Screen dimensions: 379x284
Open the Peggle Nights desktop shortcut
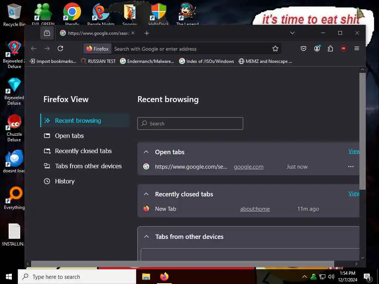click(x=101, y=14)
